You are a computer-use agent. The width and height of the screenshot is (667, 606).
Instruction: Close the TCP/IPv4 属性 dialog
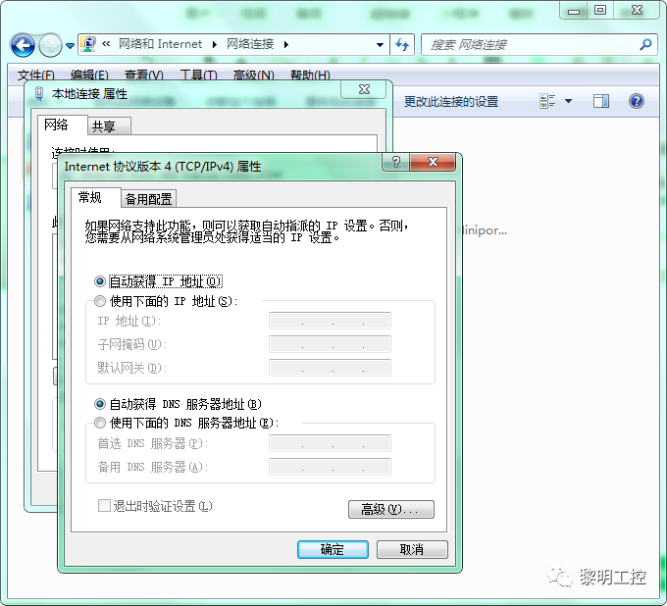tap(433, 162)
